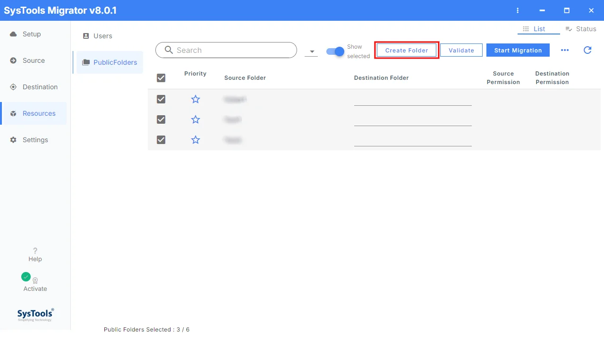Image resolution: width=604 pixels, height=340 pixels.
Task: Close the SysTools Migrator window
Action: click(591, 10)
